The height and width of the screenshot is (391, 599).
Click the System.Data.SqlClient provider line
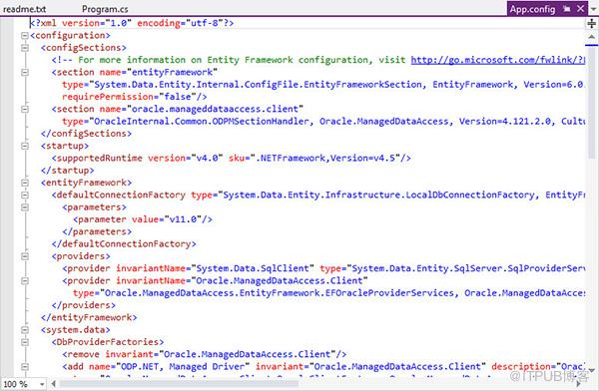coord(323,268)
